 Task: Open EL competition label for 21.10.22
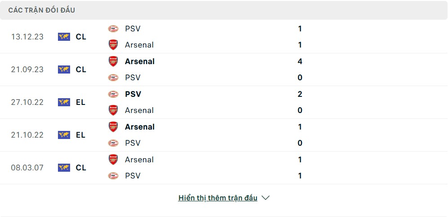click(81, 135)
